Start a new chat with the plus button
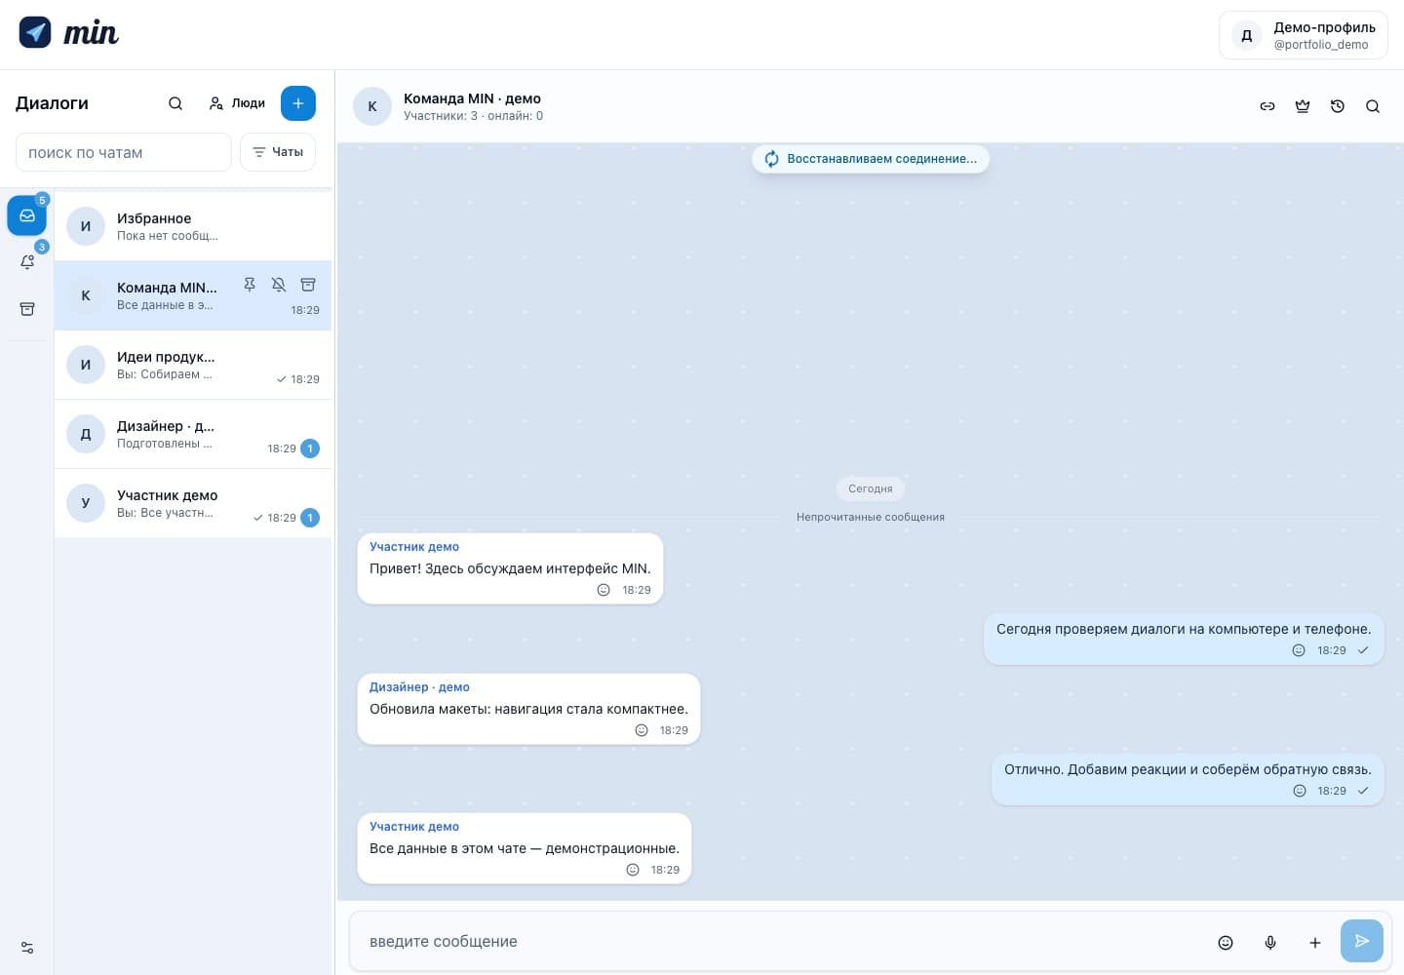This screenshot has width=1404, height=975. [x=298, y=103]
